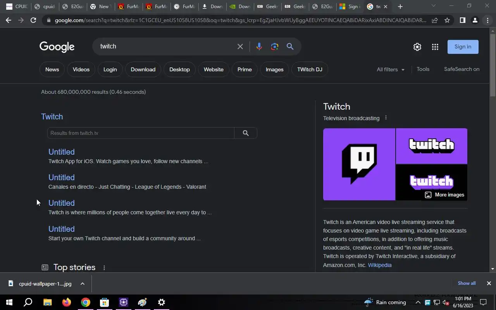This screenshot has width=496, height=310.
Task: Switch to the Microsoft Sign in tab
Action: point(350,7)
